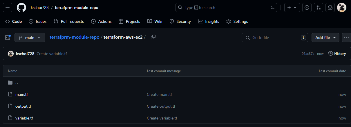Click the terraform-aws-ec2 breadcrumb
Viewport: 351px width, 127px height.
(123, 37)
